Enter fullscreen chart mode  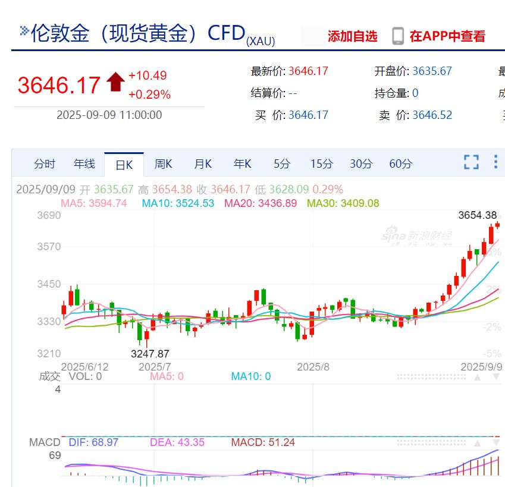pos(471,162)
